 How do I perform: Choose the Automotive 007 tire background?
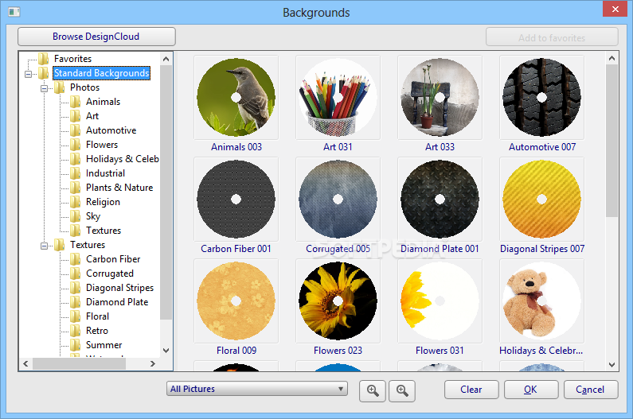541,98
